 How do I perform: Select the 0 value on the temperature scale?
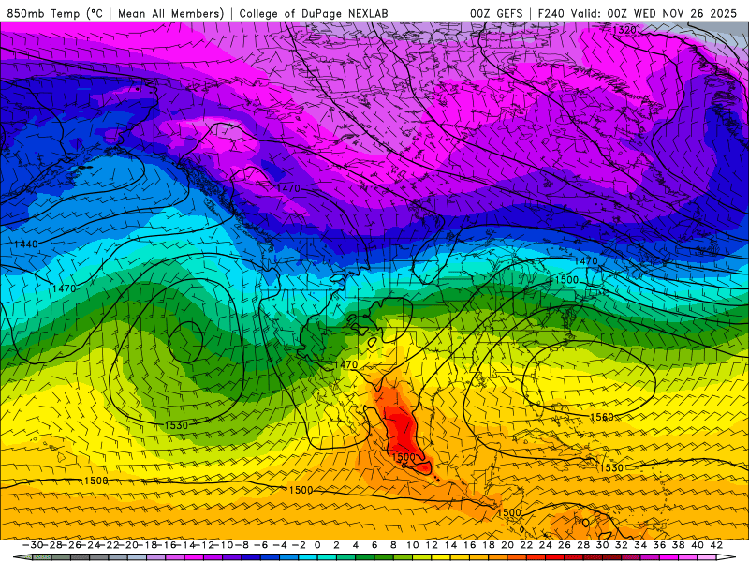tap(317, 545)
